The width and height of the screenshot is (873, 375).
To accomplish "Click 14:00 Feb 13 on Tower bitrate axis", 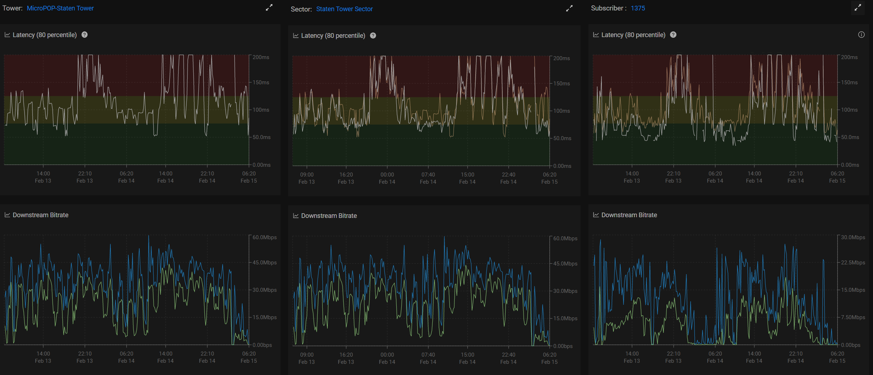I will 43,357.
